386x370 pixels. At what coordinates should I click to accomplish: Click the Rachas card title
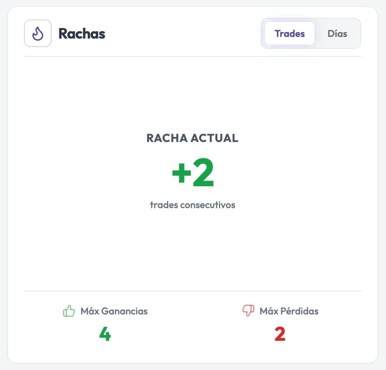[82, 33]
